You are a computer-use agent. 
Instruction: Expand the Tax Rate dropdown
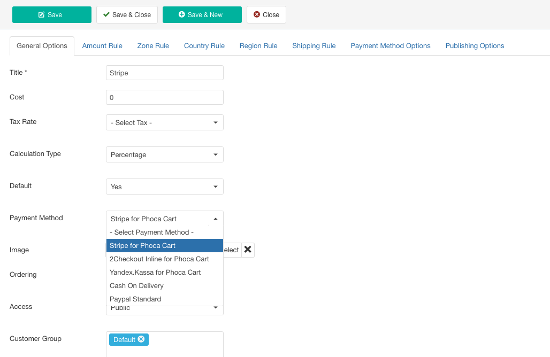[164, 122]
